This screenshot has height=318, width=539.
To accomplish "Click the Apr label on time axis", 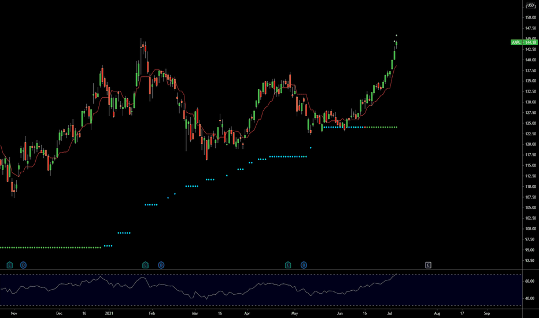I will [247, 313].
